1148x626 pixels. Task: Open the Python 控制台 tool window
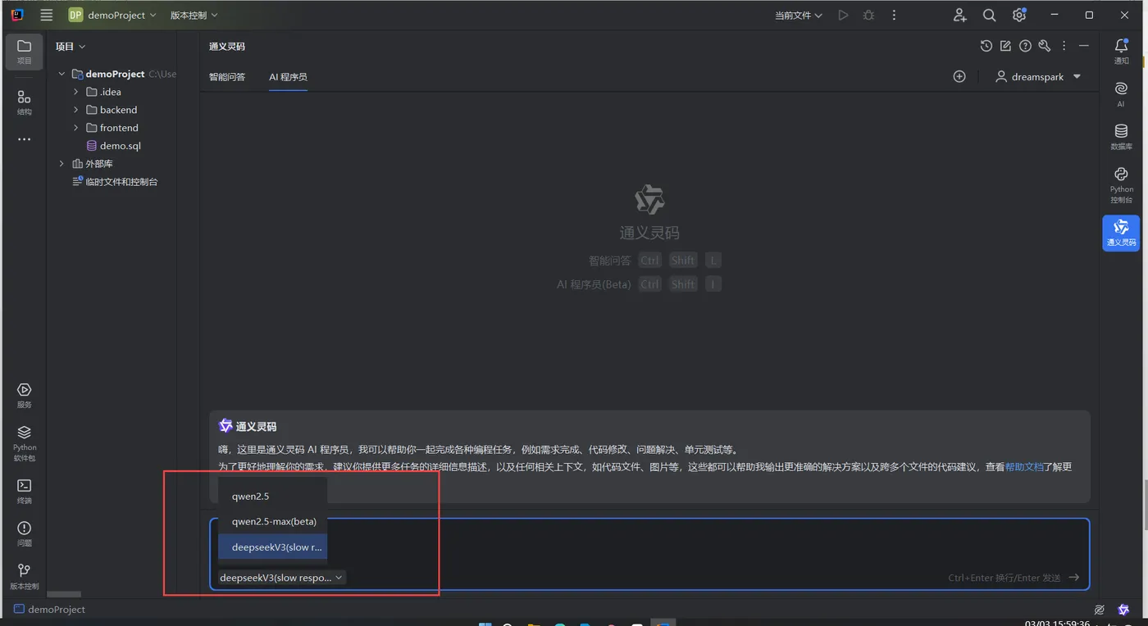(x=1121, y=184)
